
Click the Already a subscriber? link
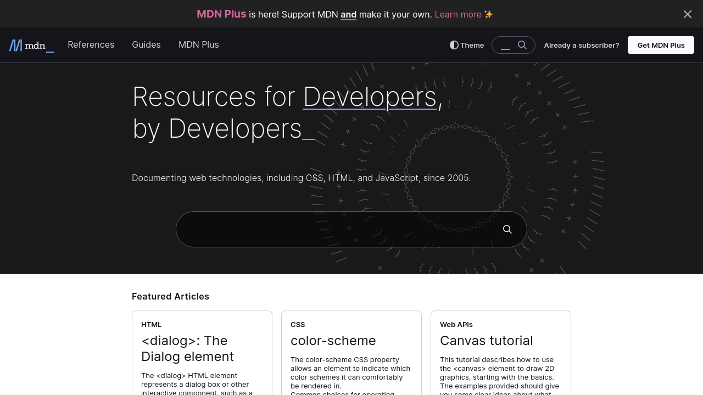581,45
